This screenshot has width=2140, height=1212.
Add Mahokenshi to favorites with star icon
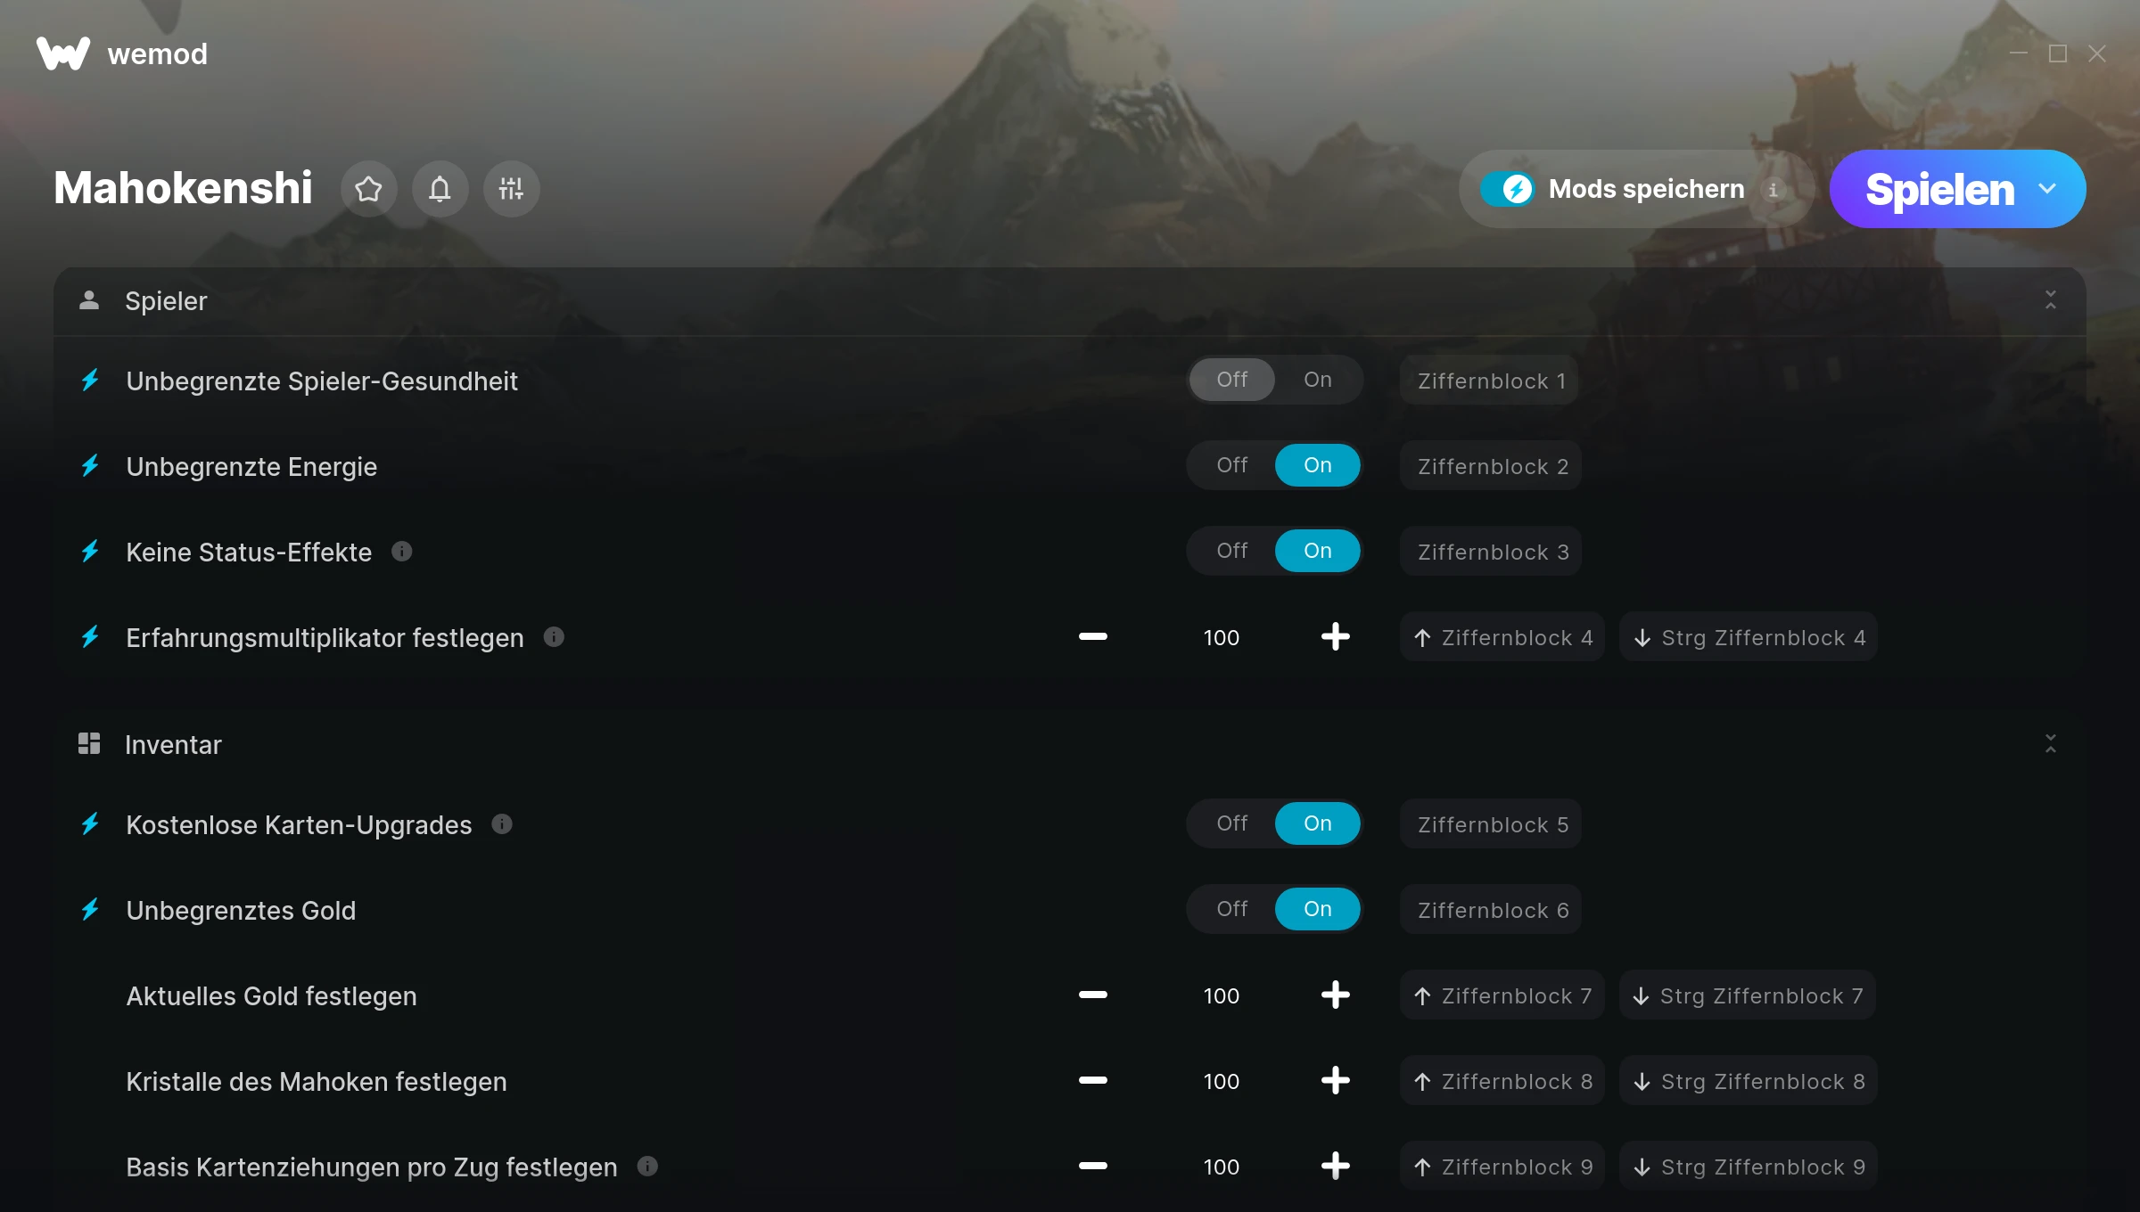pyautogui.click(x=368, y=189)
